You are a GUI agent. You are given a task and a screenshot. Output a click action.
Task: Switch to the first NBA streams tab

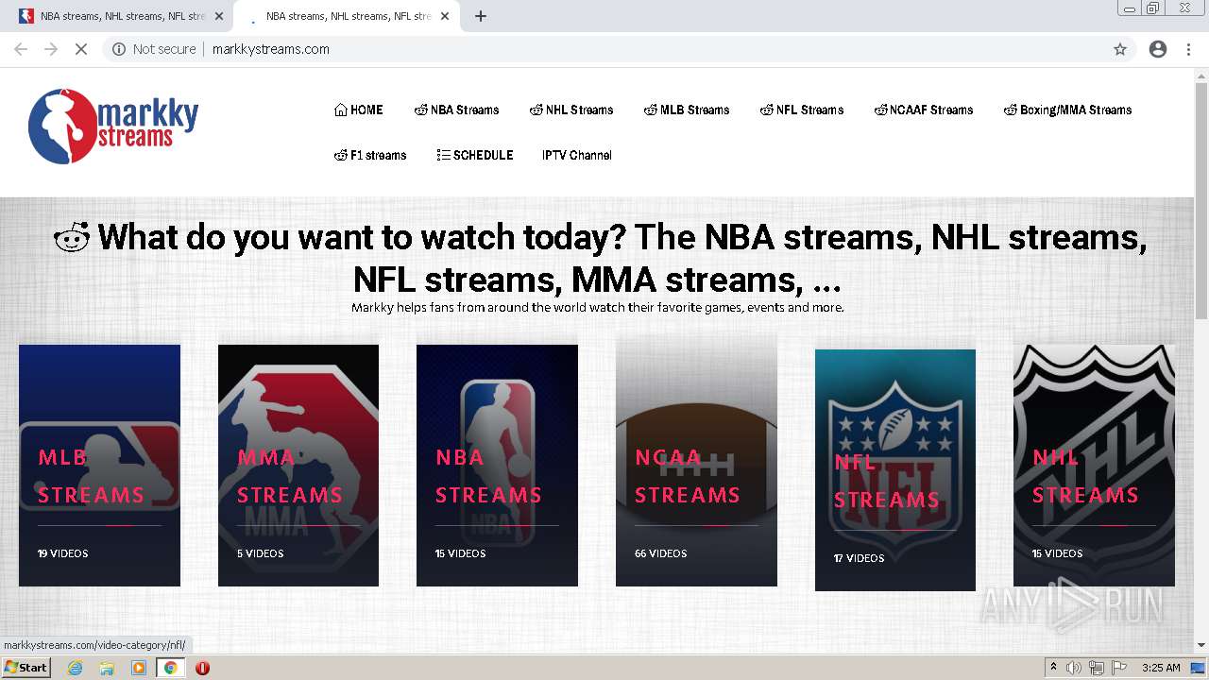pyautogui.click(x=120, y=16)
